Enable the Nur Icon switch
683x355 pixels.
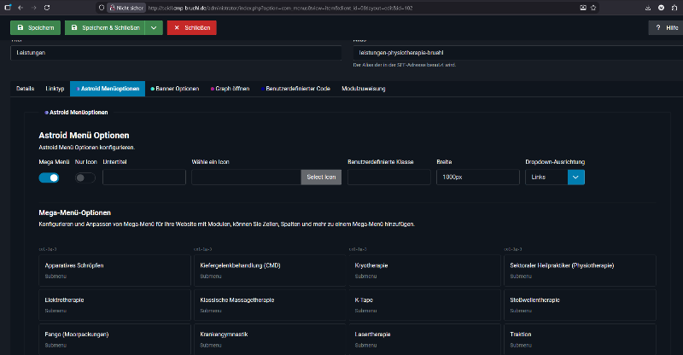[x=85, y=177]
